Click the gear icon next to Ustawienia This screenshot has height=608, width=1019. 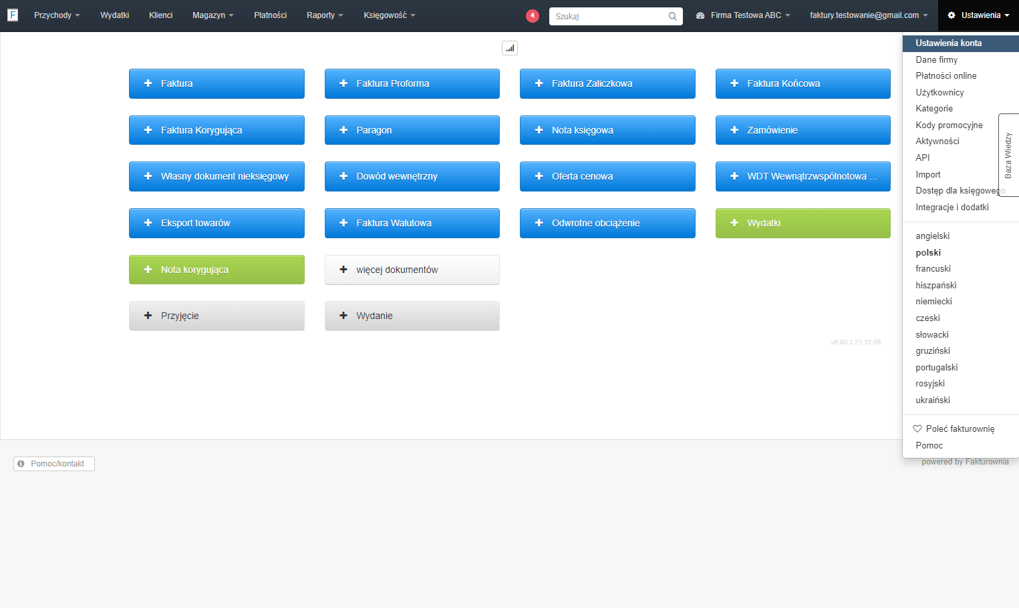[952, 15]
